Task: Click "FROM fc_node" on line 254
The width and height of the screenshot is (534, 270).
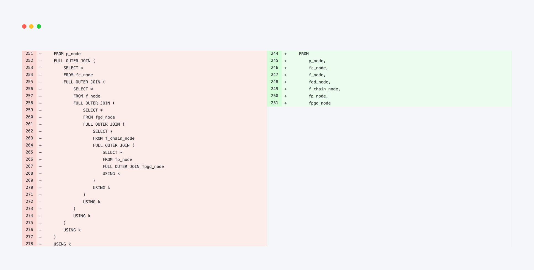Action: pos(78,75)
